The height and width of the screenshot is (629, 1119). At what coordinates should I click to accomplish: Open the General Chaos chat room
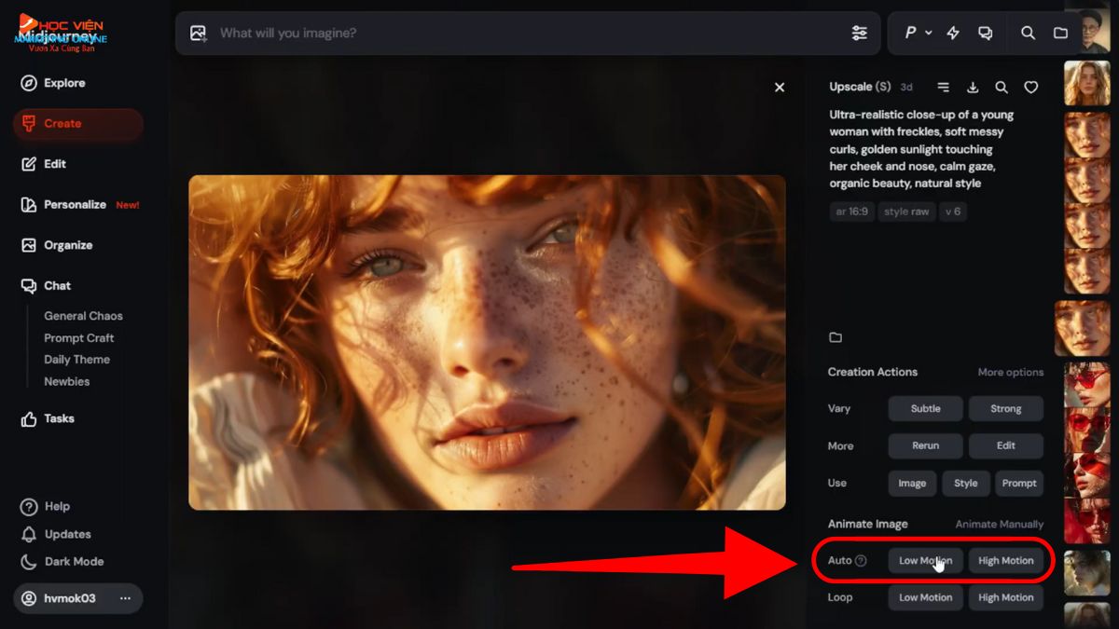(x=83, y=316)
